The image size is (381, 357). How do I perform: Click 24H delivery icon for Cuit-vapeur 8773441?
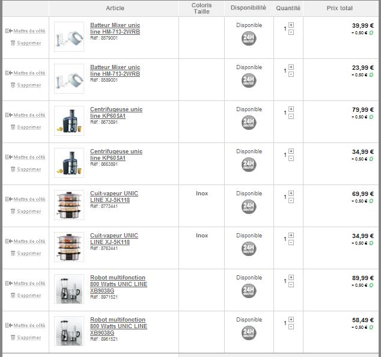point(249,207)
